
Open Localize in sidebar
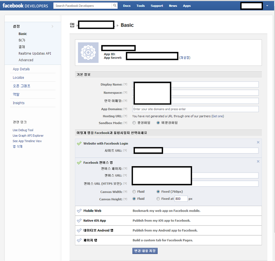(18, 78)
